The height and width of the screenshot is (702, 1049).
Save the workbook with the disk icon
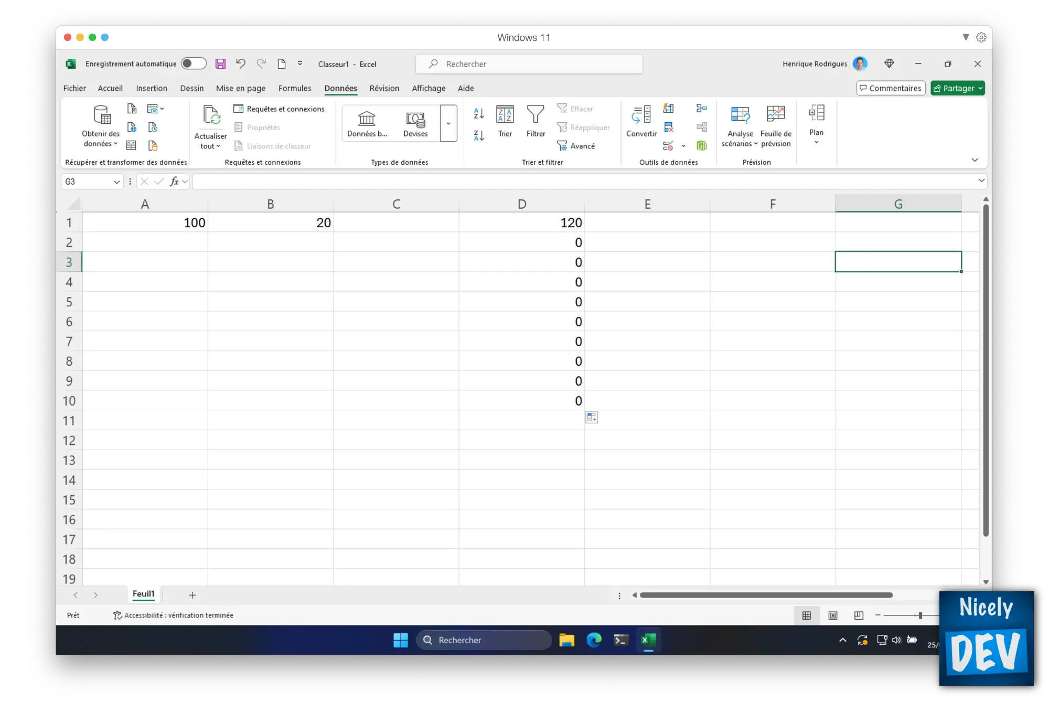tap(220, 64)
